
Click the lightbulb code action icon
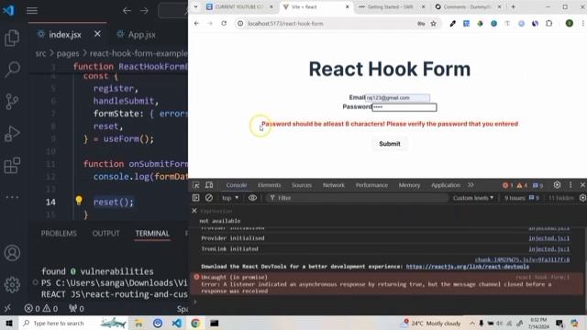[79, 200]
